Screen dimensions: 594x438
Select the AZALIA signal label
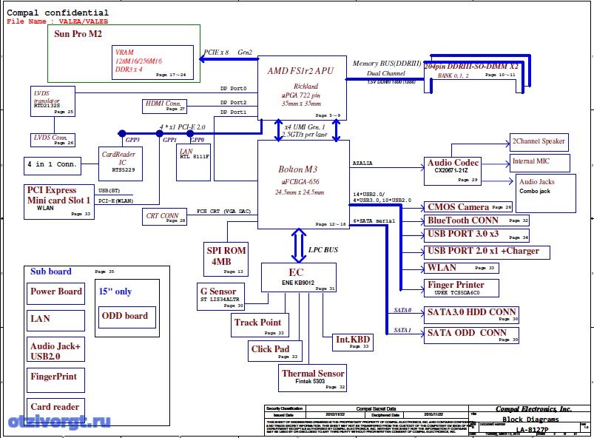(362, 164)
